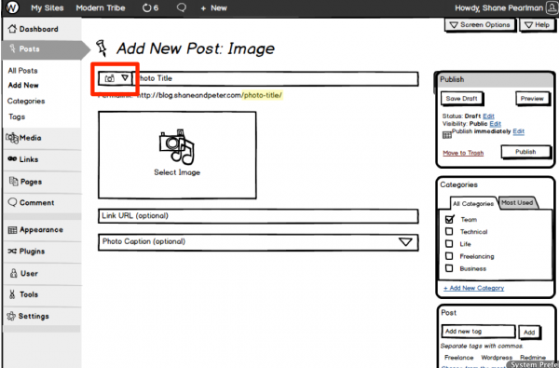Open the + New menu
This screenshot has height=368, width=559.
tap(213, 7)
